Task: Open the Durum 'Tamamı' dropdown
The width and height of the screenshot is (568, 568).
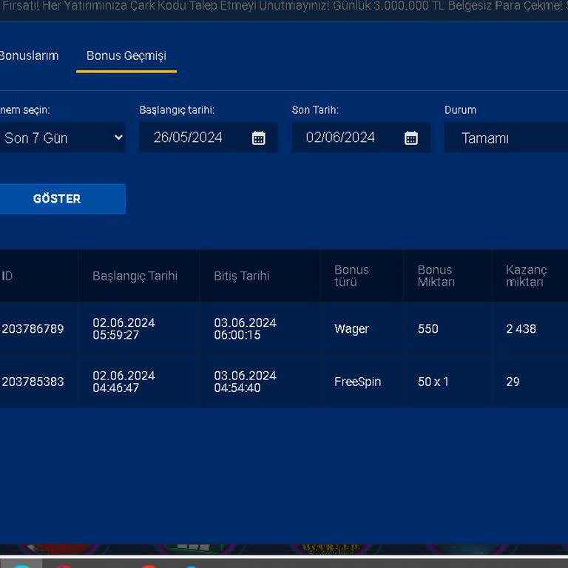Action: tap(506, 138)
